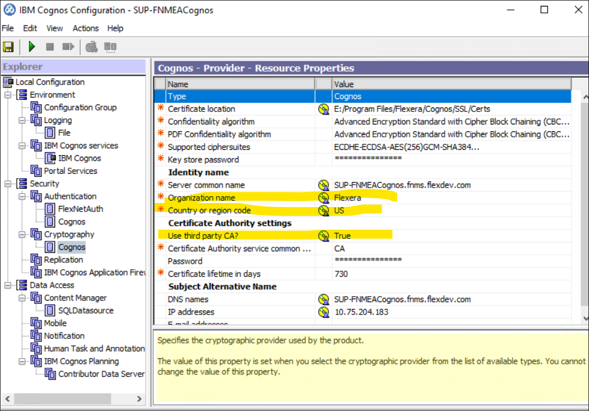Click the Key store password value field
The height and width of the screenshot is (411, 589).
[452, 159]
